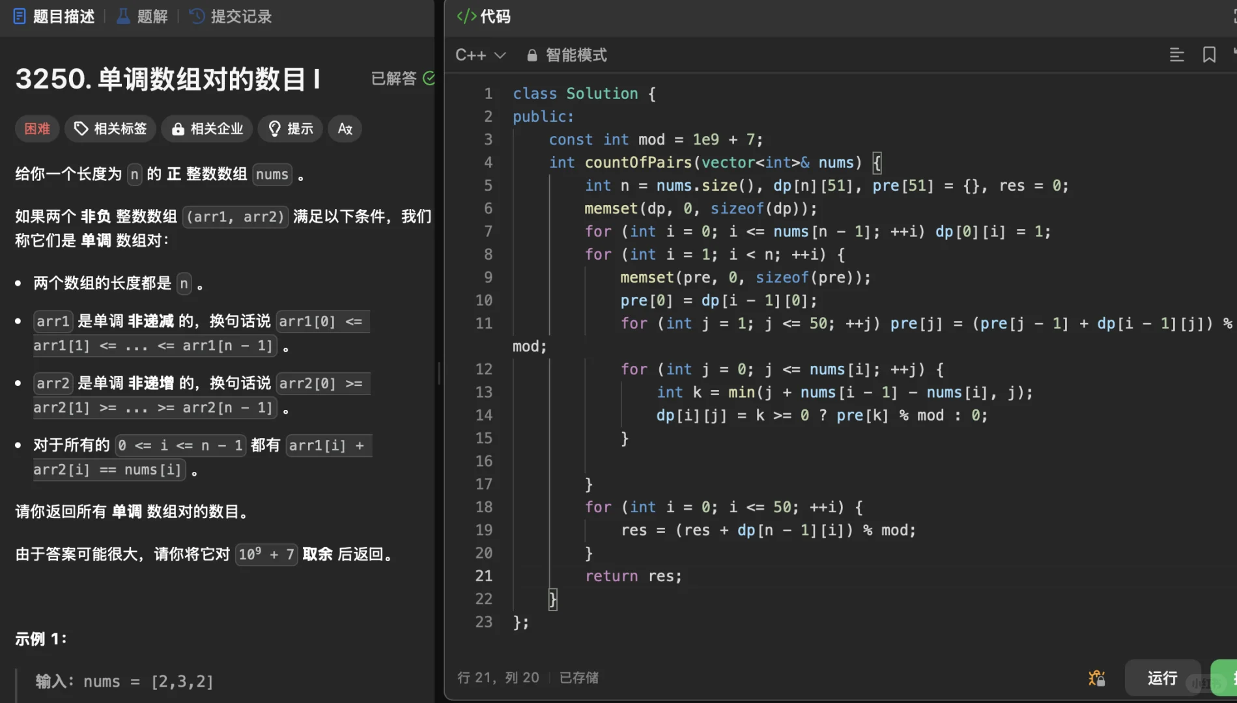
Task: Click the code brackets icon by 代码
Action: coord(466,16)
